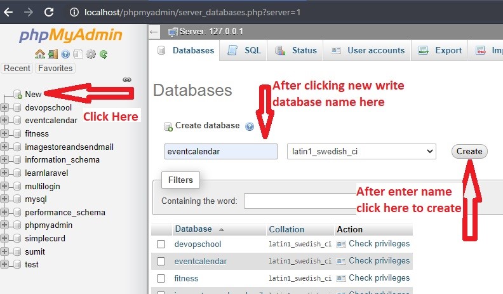Expand the mysql database tree node
Screen dimensions: 503x294
coord(5,199)
